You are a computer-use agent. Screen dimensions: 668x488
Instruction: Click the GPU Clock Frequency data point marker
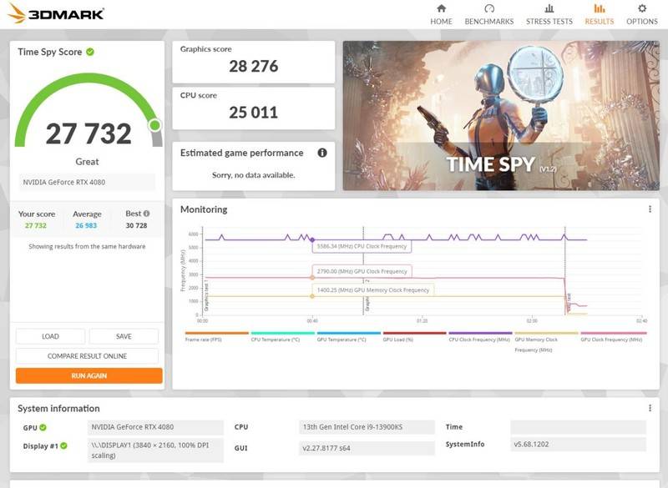coord(312,278)
